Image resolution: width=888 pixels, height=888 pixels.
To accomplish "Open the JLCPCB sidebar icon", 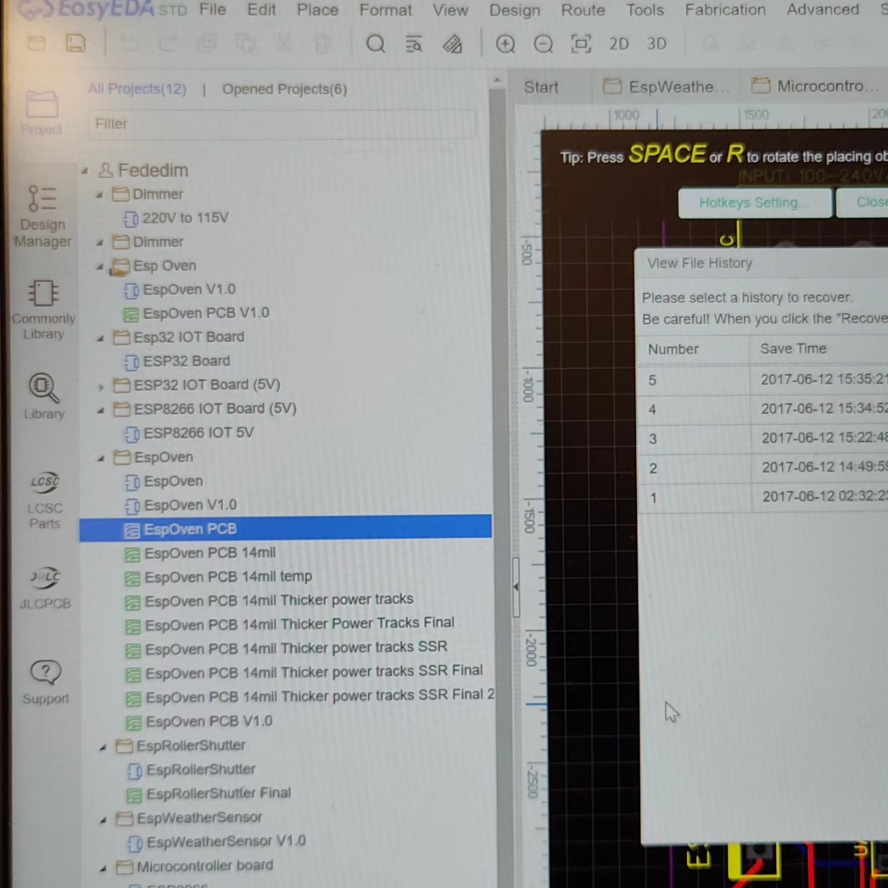I will click(x=45, y=588).
